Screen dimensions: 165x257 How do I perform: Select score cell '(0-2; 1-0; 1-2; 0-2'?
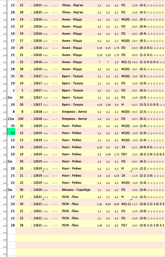tap(152, 154)
